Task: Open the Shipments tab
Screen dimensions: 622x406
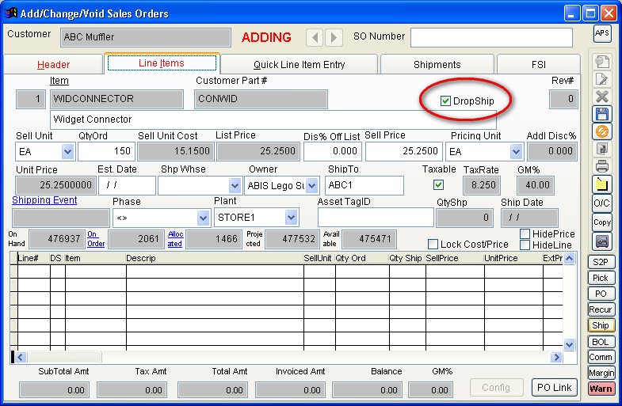Action: (437, 65)
